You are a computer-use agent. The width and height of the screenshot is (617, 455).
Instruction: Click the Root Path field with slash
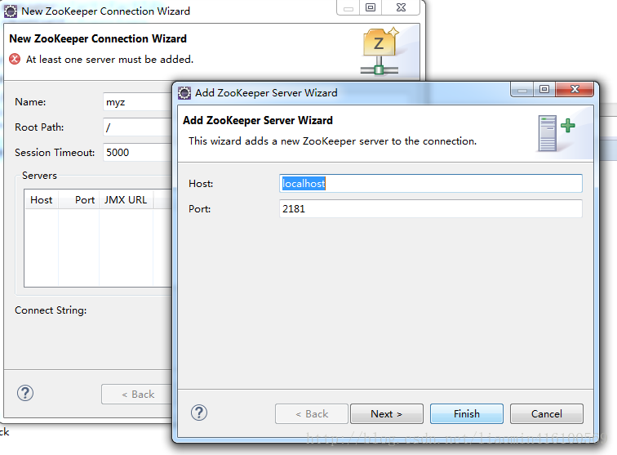pos(138,127)
